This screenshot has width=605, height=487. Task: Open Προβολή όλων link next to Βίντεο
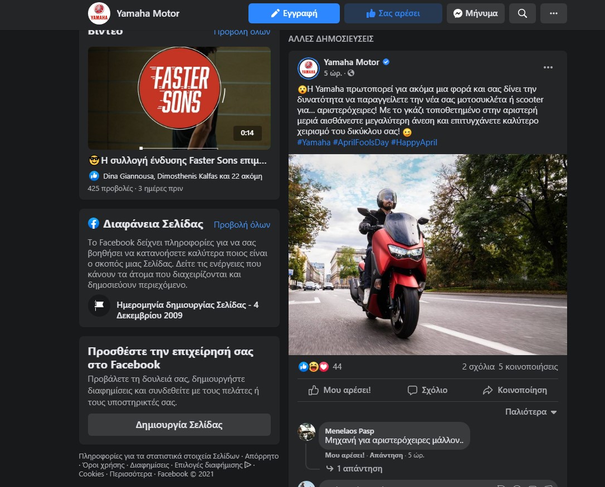tap(242, 32)
